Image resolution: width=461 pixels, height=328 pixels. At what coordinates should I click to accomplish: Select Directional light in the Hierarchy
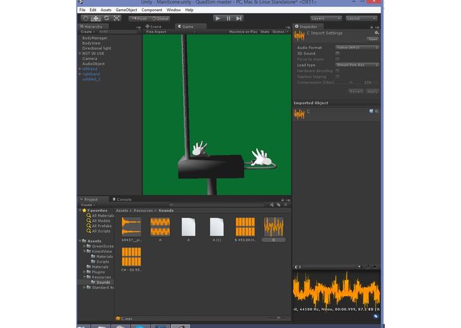click(x=96, y=48)
